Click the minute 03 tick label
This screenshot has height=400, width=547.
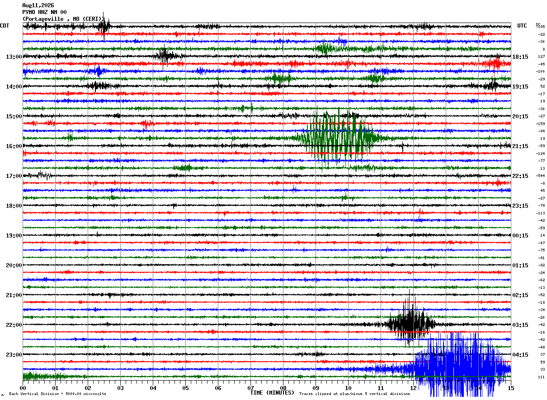(x=120, y=388)
